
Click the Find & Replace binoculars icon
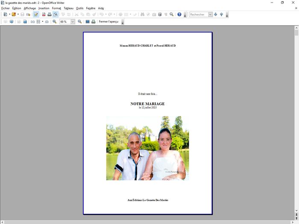[142, 14]
